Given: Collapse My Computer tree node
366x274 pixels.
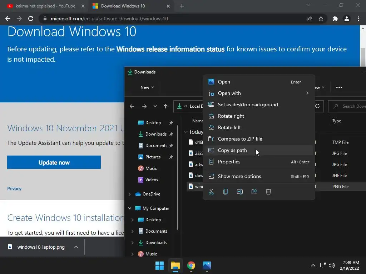Looking at the screenshot, I should (x=130, y=208).
